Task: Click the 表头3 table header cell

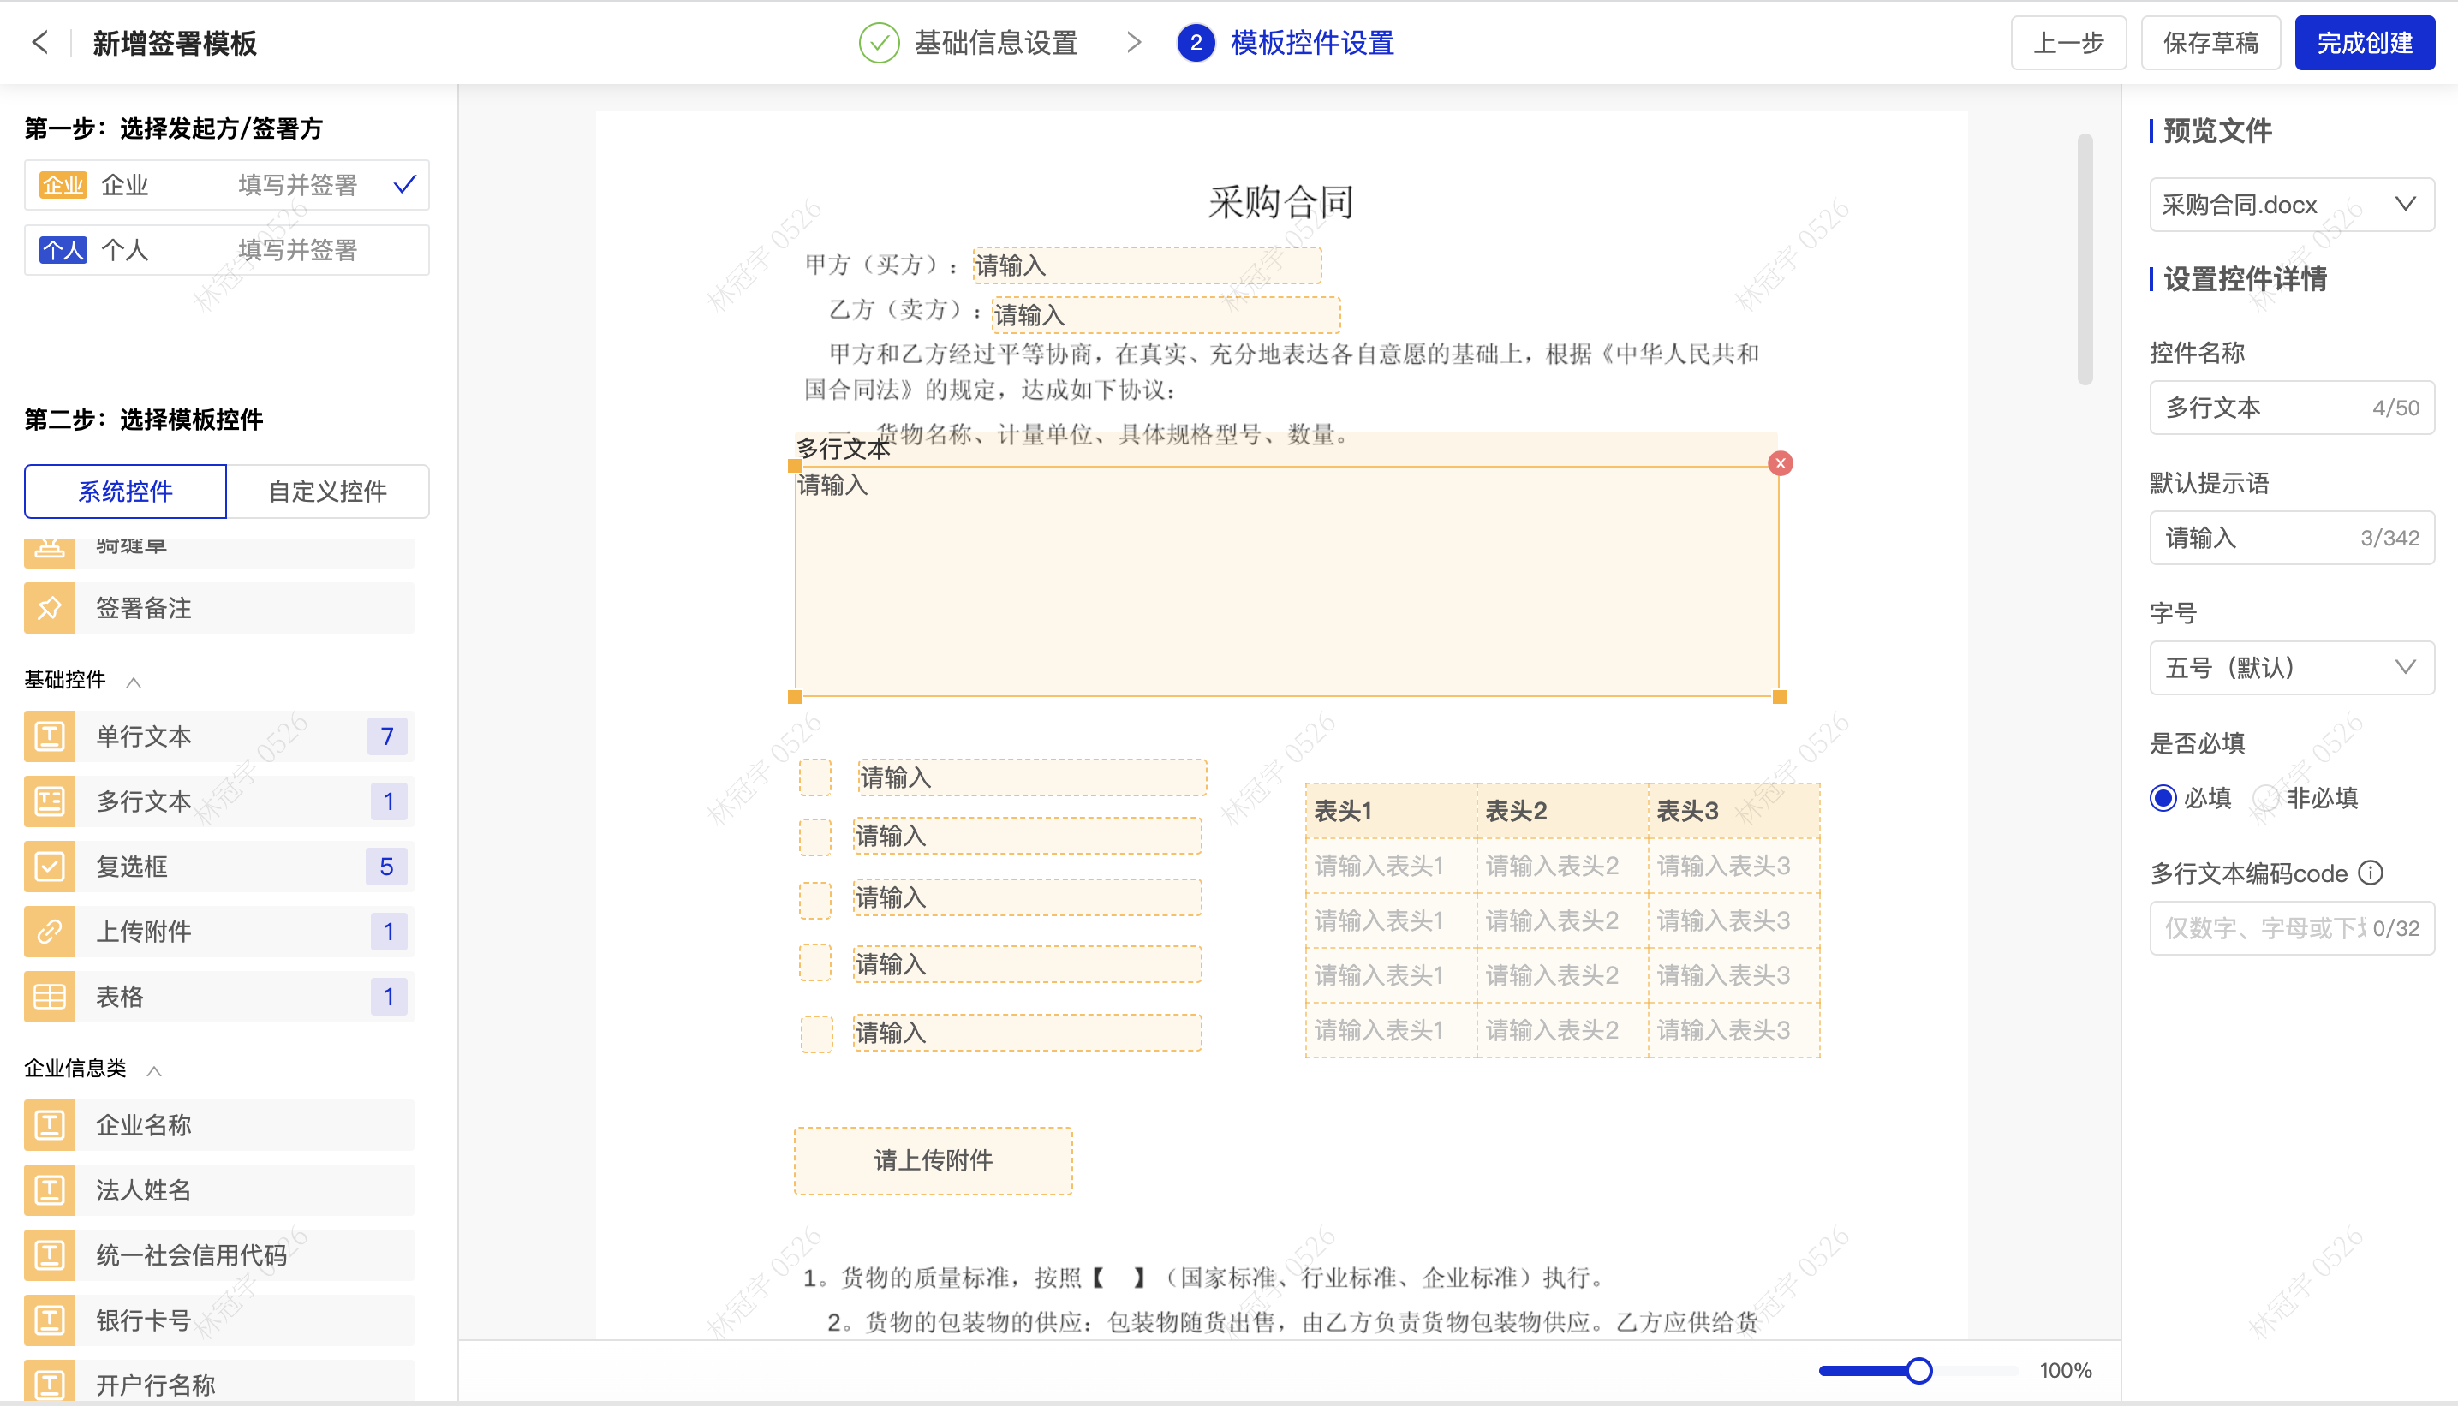Action: pyautogui.click(x=1733, y=811)
